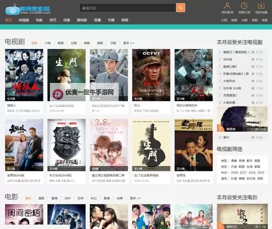Screen dimensions: 272x229
Task: Open the 我的父亲我的兵 poster
Action: click(x=194, y=75)
